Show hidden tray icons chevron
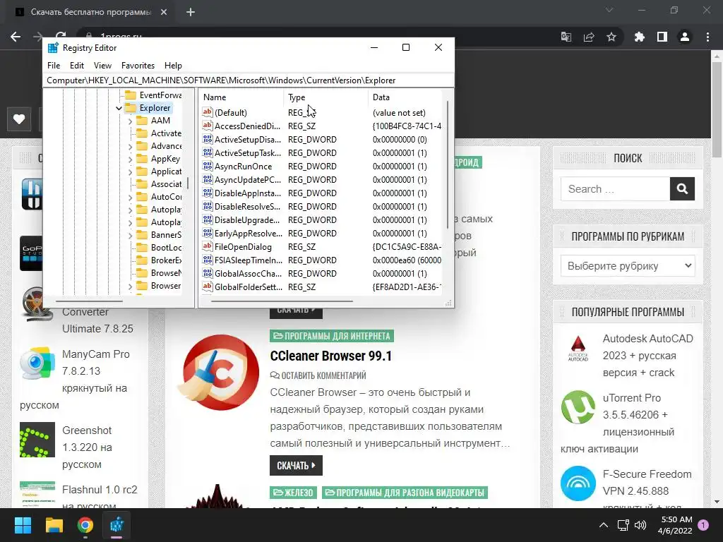 (x=603, y=525)
